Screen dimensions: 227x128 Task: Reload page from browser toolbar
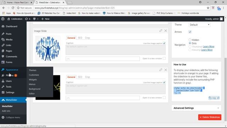(13, 8)
